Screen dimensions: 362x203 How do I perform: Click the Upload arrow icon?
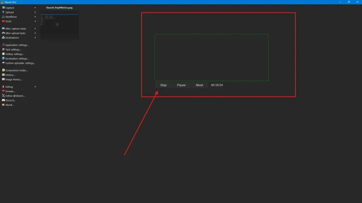pos(3,12)
